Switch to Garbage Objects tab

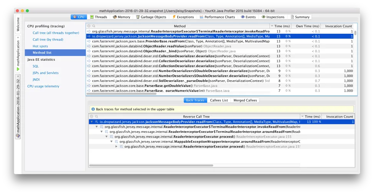click(151, 17)
